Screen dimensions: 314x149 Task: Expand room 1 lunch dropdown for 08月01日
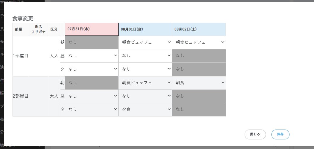tap(145, 56)
